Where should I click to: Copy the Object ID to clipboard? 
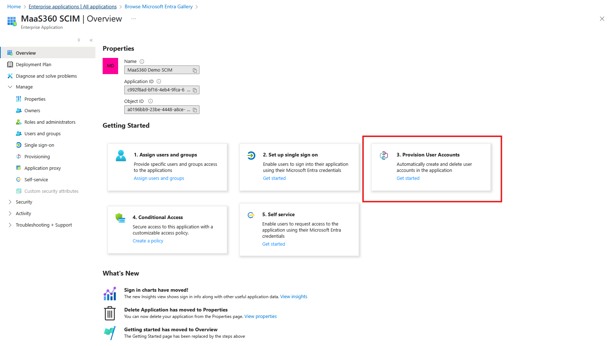(194, 110)
